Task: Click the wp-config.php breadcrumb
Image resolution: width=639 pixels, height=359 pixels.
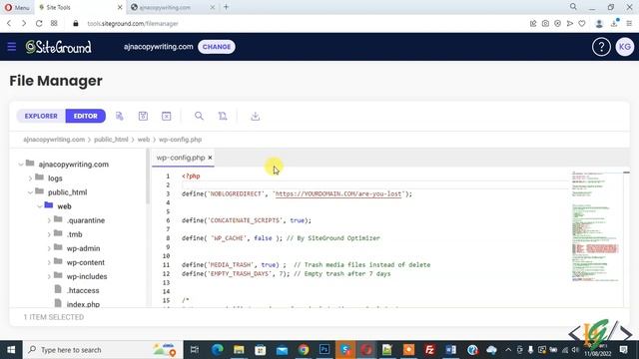Action: click(x=180, y=140)
